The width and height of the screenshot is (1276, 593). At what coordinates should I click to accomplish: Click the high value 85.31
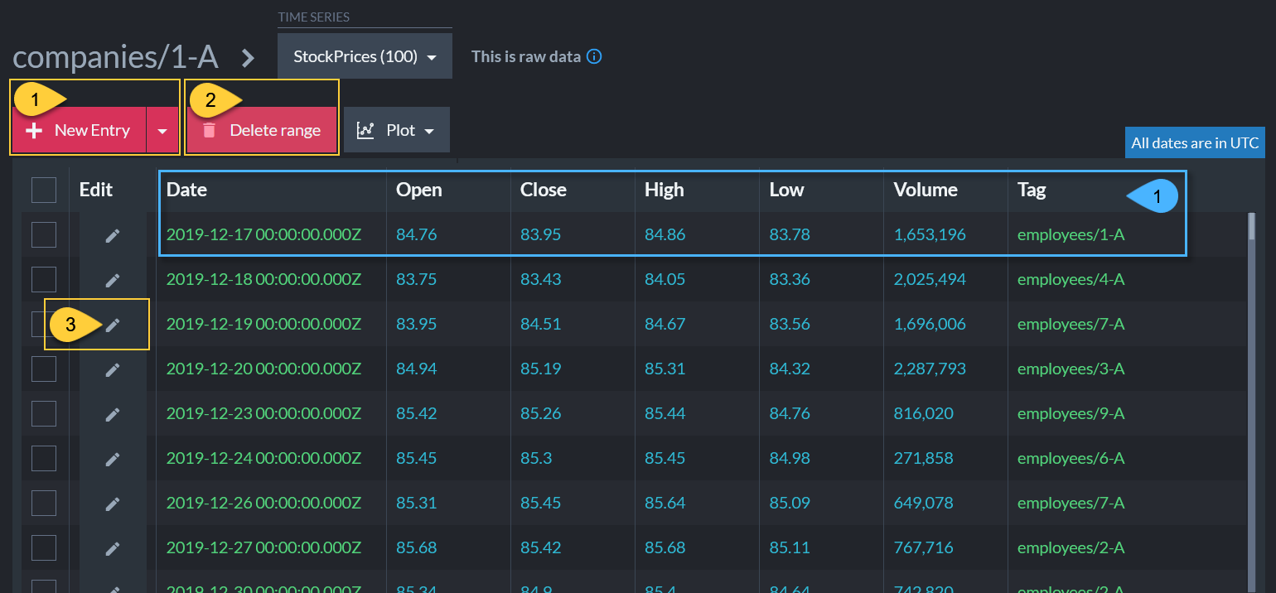tap(665, 369)
